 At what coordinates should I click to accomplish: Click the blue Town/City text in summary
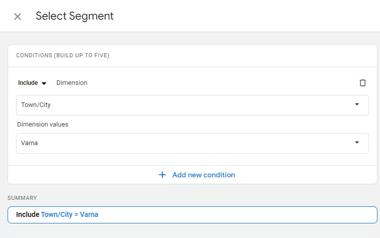click(57, 214)
